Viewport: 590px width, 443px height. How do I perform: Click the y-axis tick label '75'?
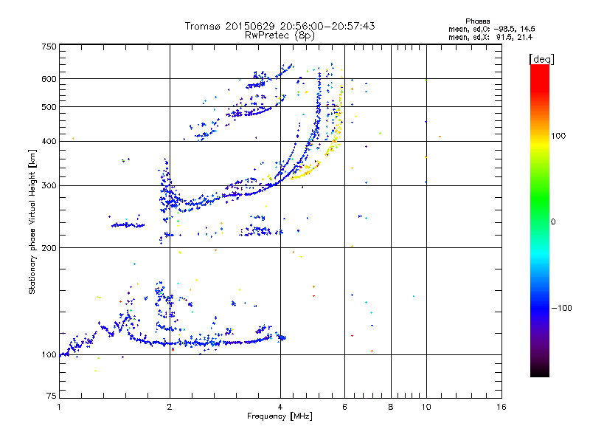(52, 396)
